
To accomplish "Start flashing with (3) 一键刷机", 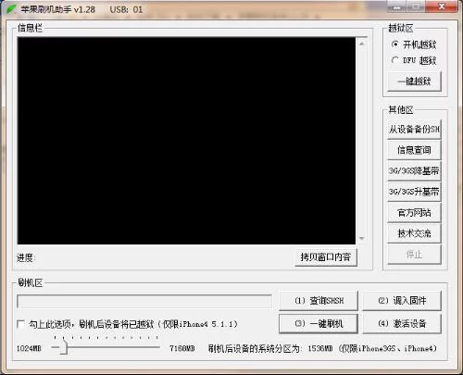I will pos(319,323).
